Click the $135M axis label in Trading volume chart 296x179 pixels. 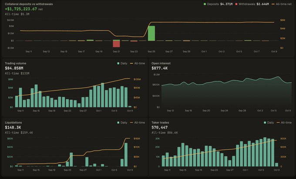(x=137, y=79)
